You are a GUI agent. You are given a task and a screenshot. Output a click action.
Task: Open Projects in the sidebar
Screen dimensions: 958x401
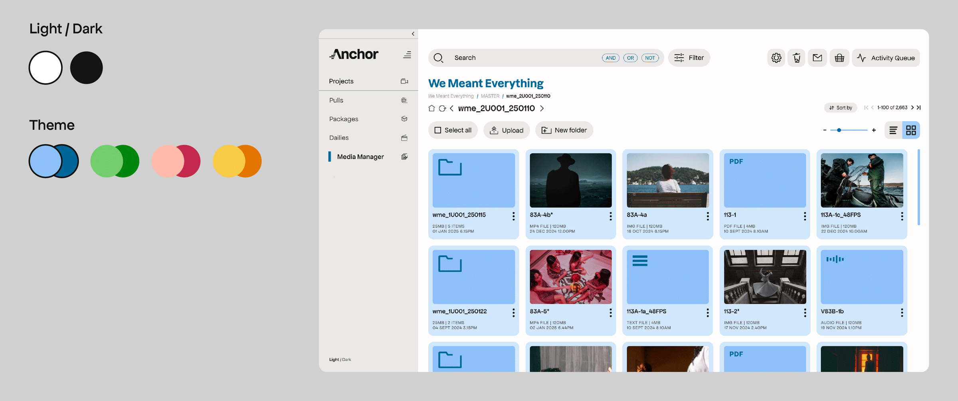tap(368, 81)
